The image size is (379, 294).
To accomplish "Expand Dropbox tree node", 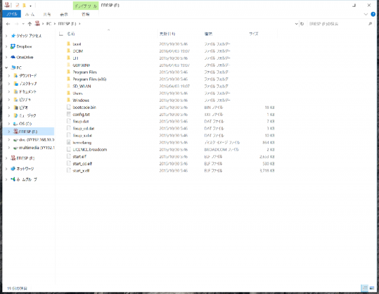I will point(7,46).
